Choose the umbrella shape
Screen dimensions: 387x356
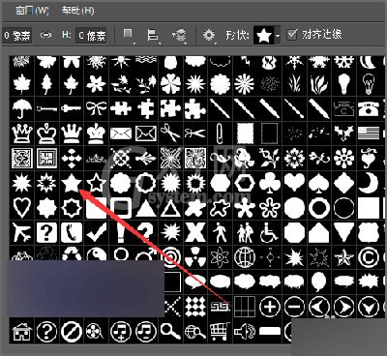point(21,108)
